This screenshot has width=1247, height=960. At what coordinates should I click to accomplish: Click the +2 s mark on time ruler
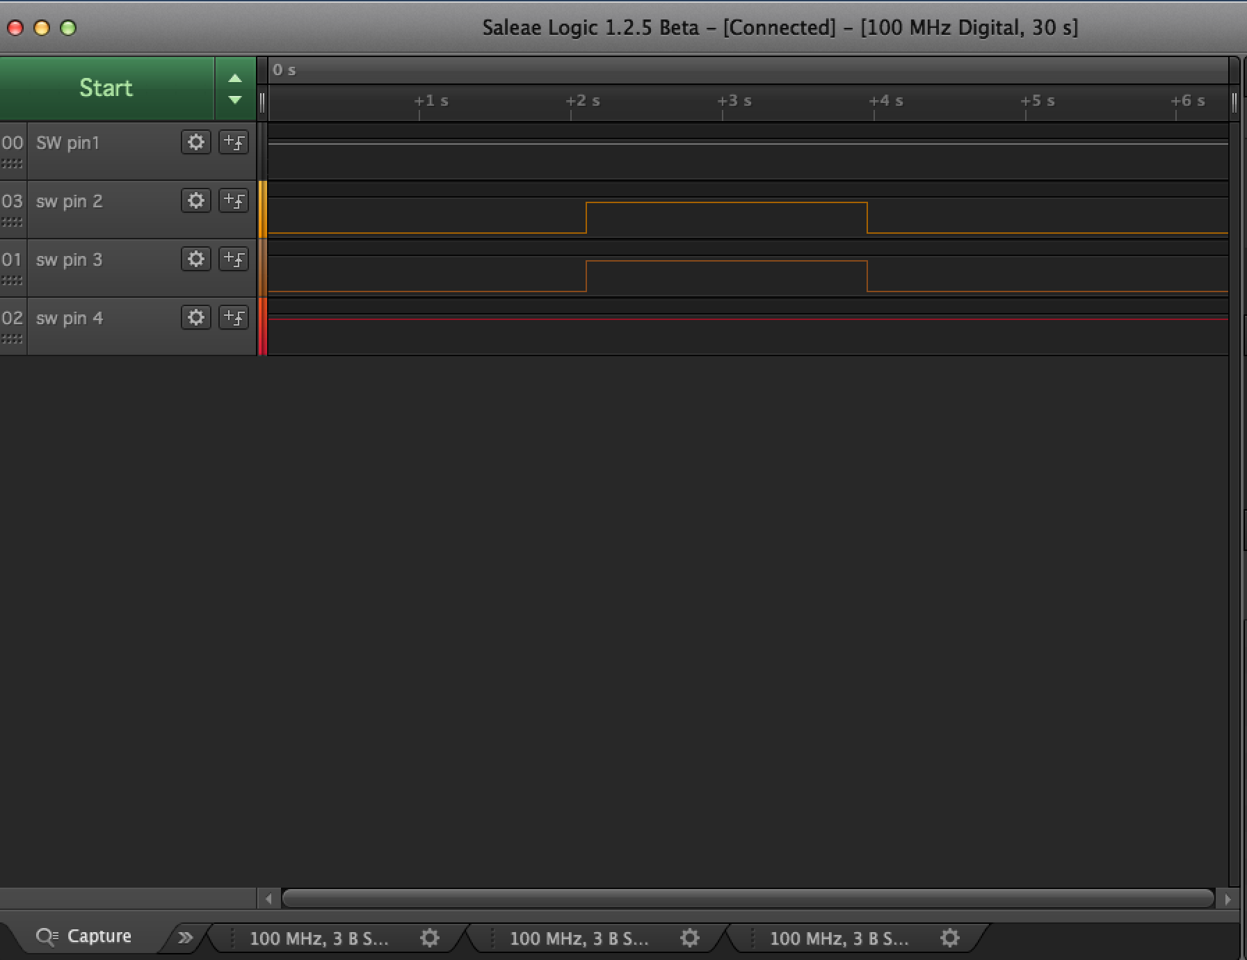point(582,101)
